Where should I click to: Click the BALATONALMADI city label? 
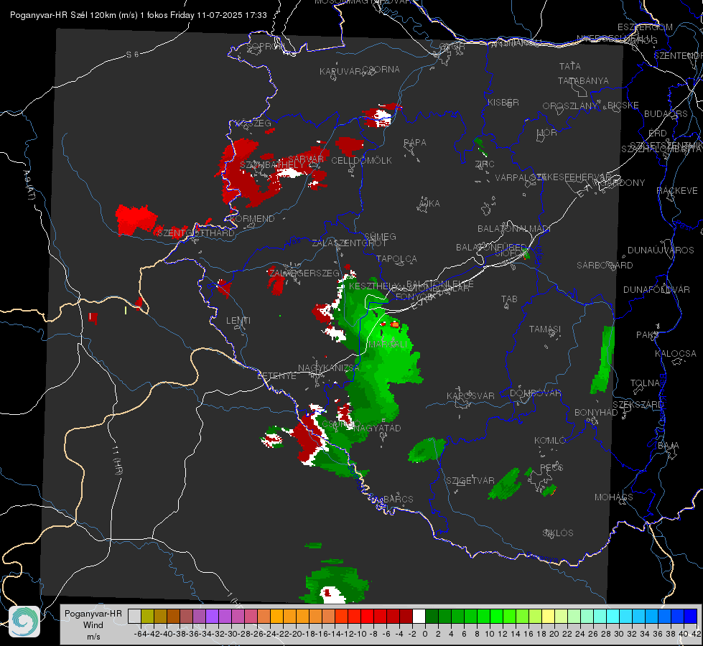pyautogui.click(x=514, y=229)
